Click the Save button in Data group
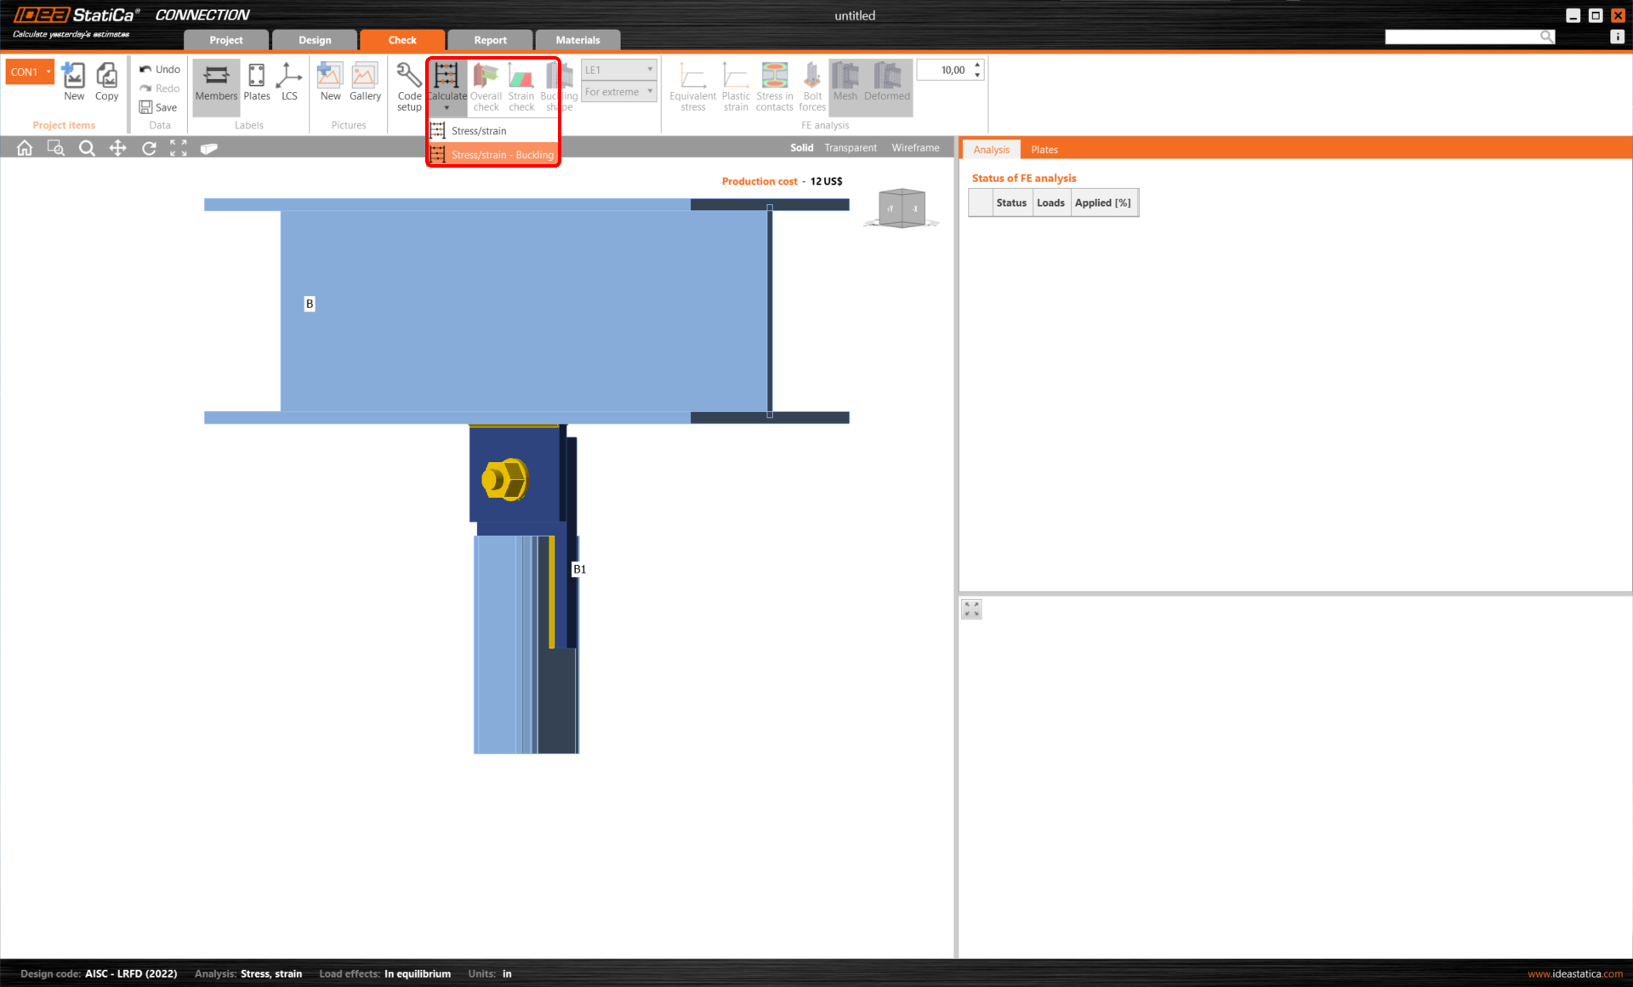 [158, 107]
